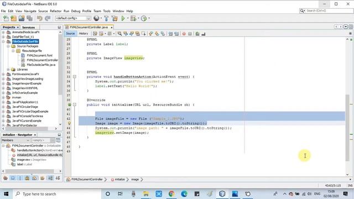Click the globe browser icon in the toolbar
Image resolution: width=354 pixels, height=199 pixels.
coord(96,18)
